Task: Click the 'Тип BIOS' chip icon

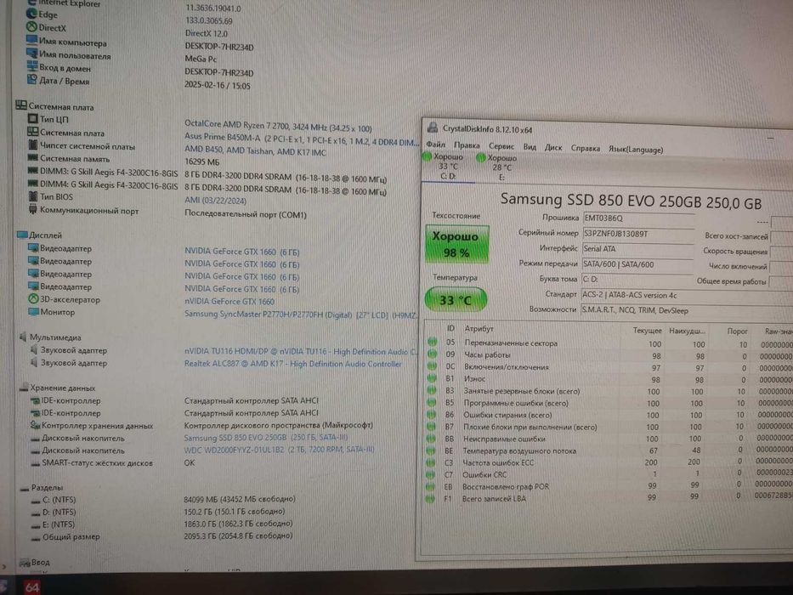Action: click(x=33, y=196)
